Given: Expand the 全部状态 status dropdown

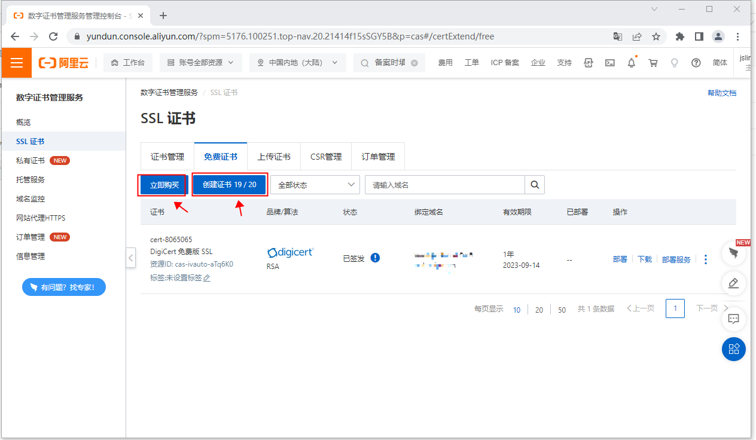Looking at the screenshot, I should pos(315,185).
